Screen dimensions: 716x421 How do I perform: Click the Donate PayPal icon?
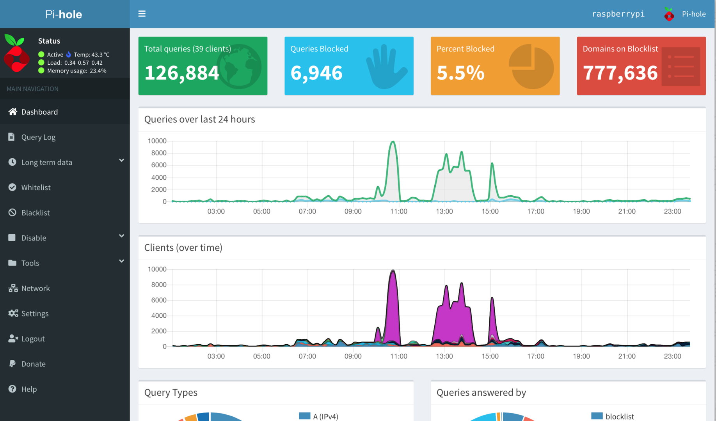click(12, 364)
